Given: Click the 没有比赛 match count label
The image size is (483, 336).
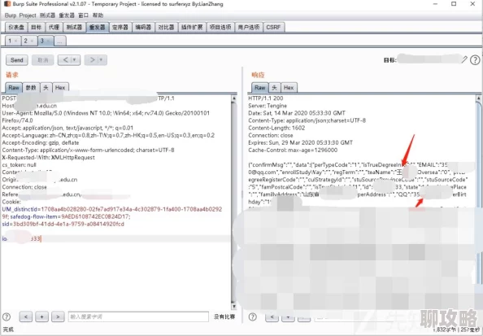Looking at the screenshot, I should click(x=224, y=316).
